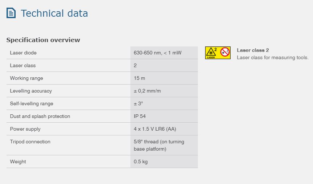Select the 15 m value cell

point(140,78)
